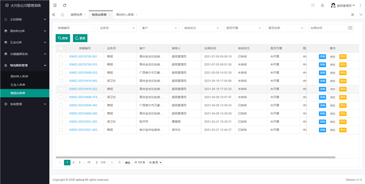Open the 业务员 dropdown filter
This screenshot has height=184, width=365.
(117, 28)
